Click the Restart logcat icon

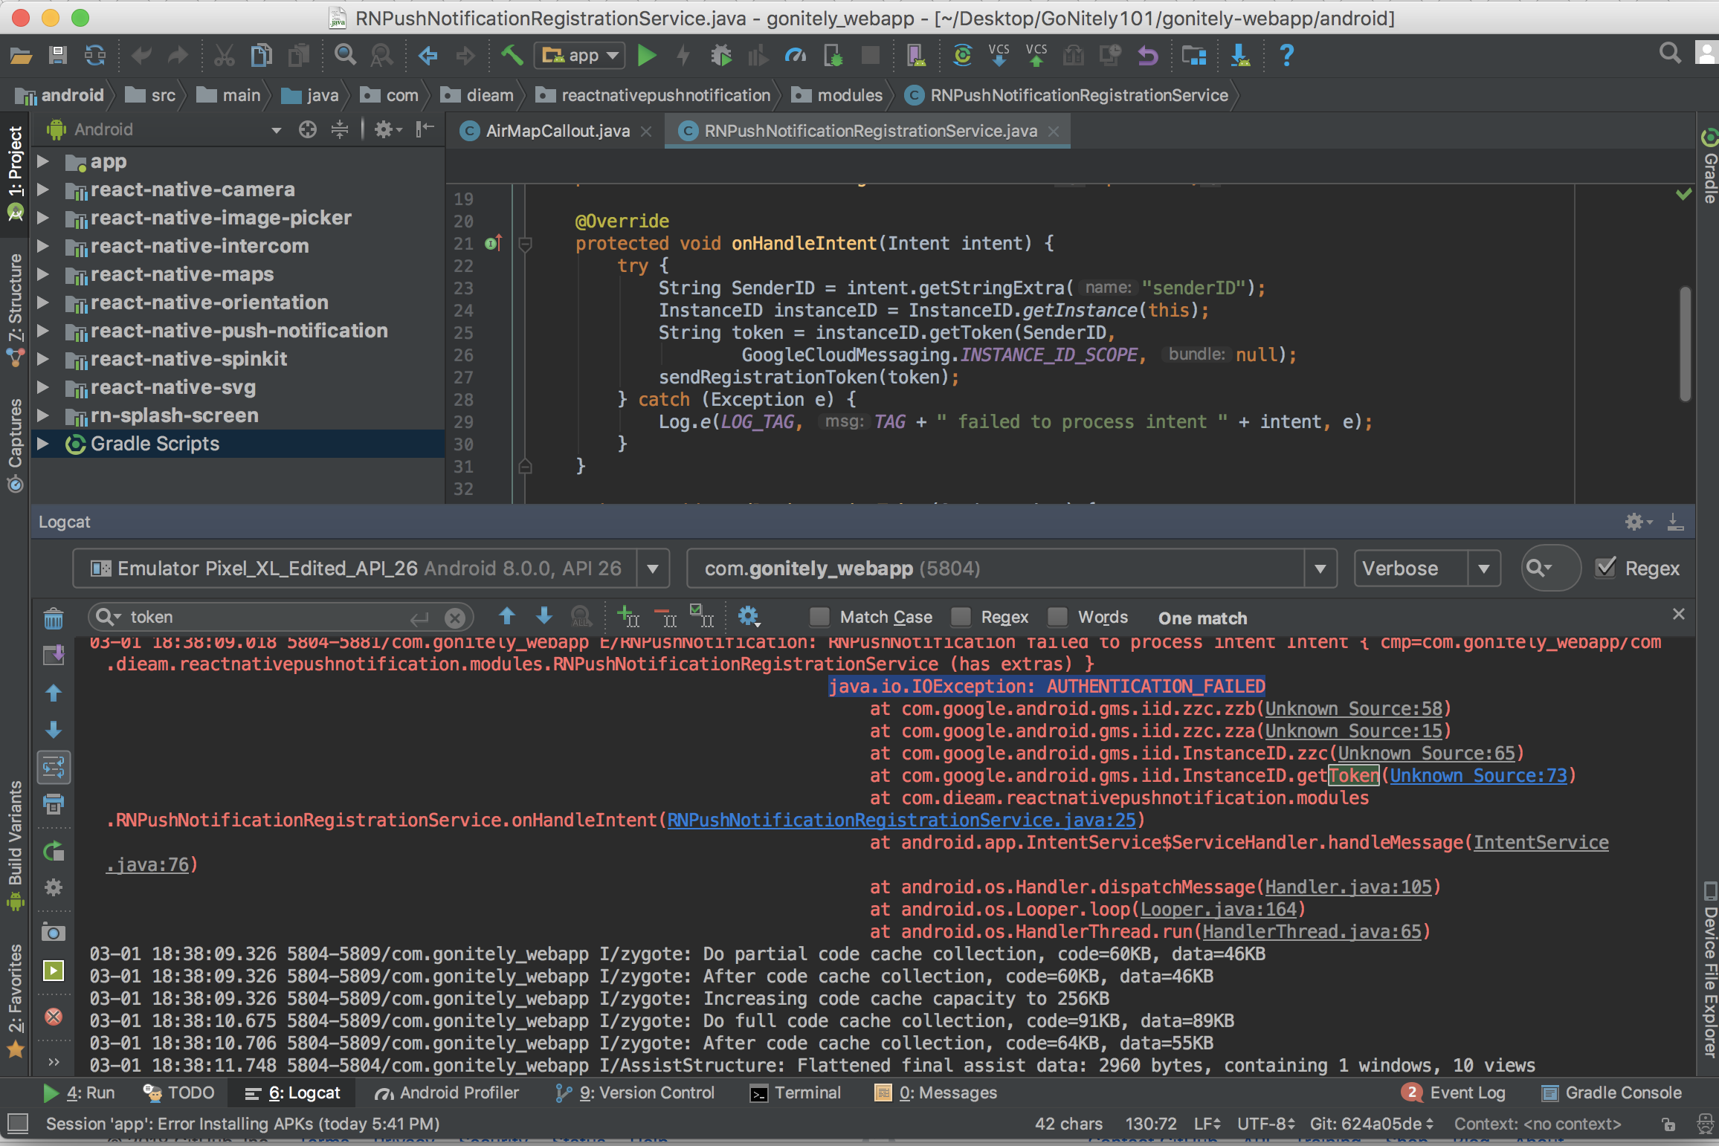click(x=54, y=852)
